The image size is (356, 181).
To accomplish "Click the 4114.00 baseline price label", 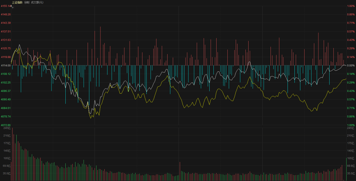I will [6, 66].
